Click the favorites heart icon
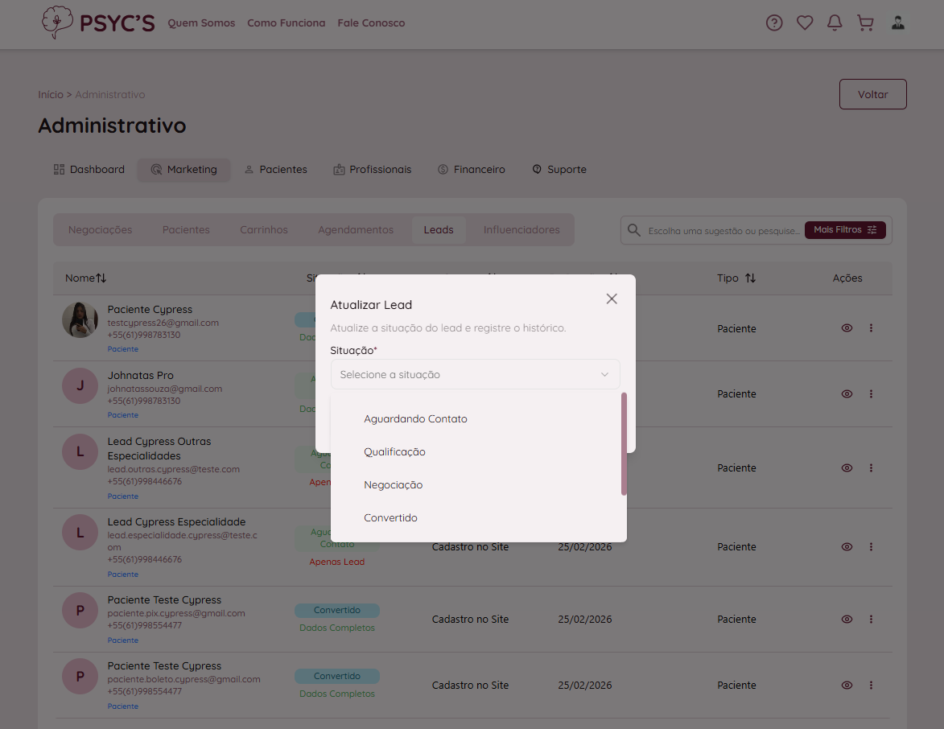This screenshot has width=944, height=729. 805,23
